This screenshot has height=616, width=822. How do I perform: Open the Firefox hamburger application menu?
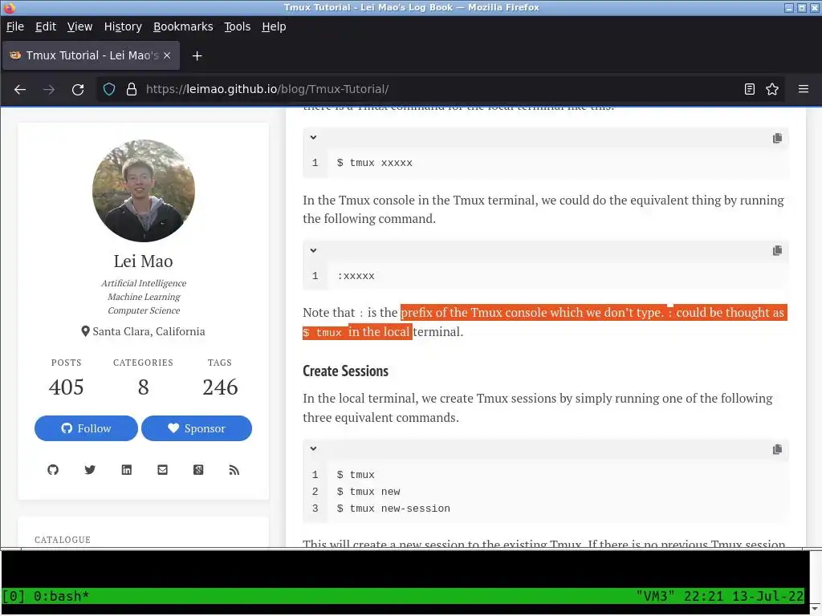coord(803,90)
